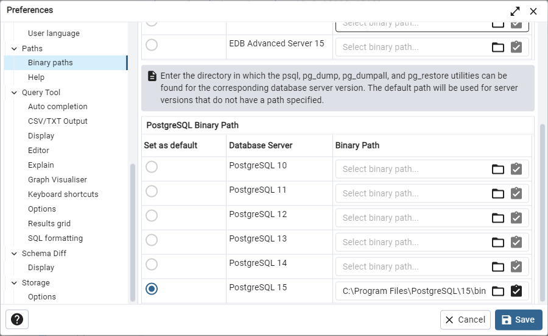
Task: Maximize the Preferences dialog
Action: coord(515,11)
